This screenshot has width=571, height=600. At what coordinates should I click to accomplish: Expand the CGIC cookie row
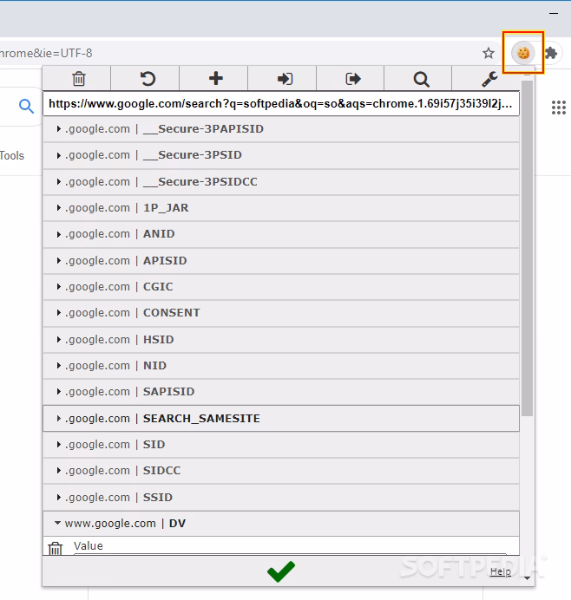281,287
